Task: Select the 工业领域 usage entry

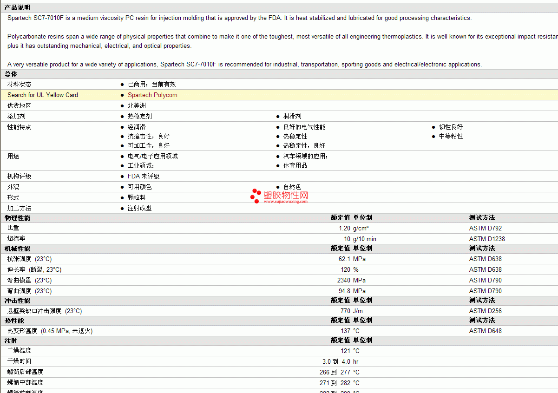Action: pyautogui.click(x=141, y=165)
